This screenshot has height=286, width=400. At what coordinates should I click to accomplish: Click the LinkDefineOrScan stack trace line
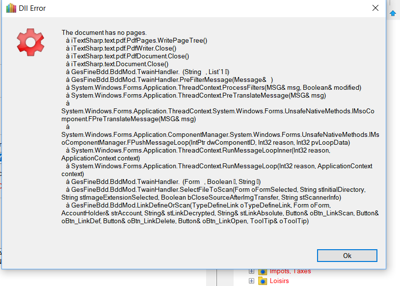[196, 205]
